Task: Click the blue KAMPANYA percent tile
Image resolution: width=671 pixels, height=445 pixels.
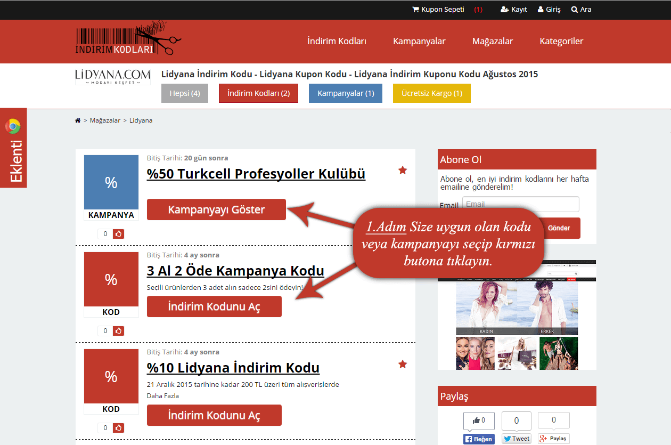Action: 111,182
